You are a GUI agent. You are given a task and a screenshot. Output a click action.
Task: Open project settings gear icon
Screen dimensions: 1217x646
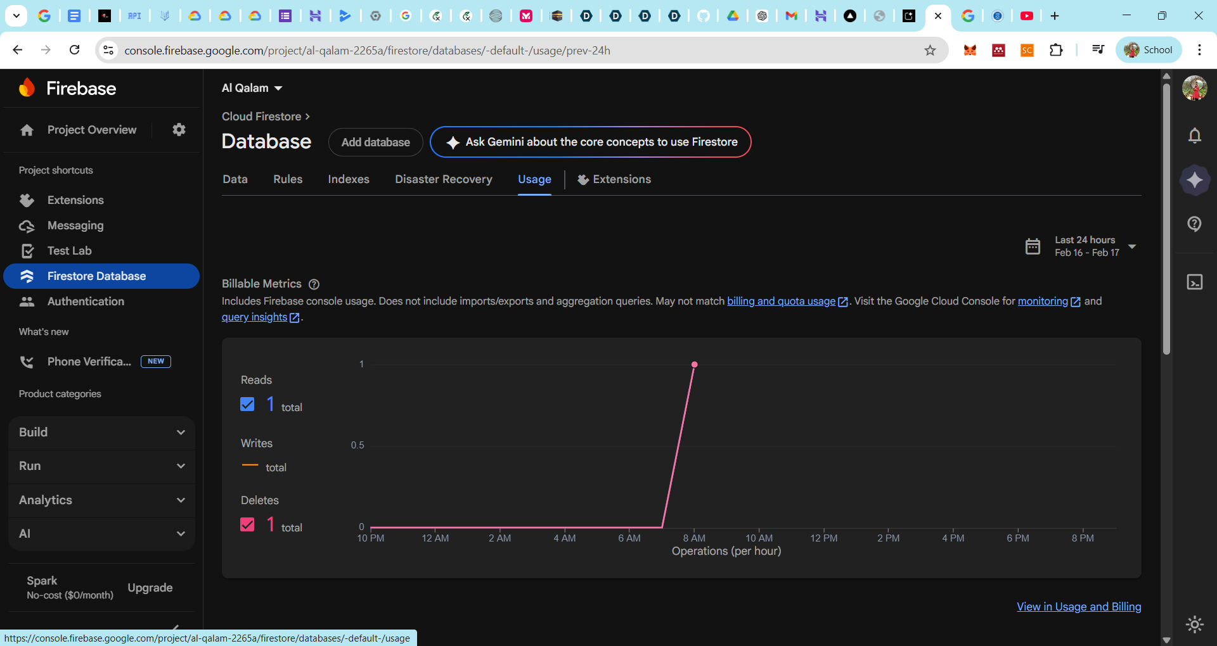(x=179, y=130)
